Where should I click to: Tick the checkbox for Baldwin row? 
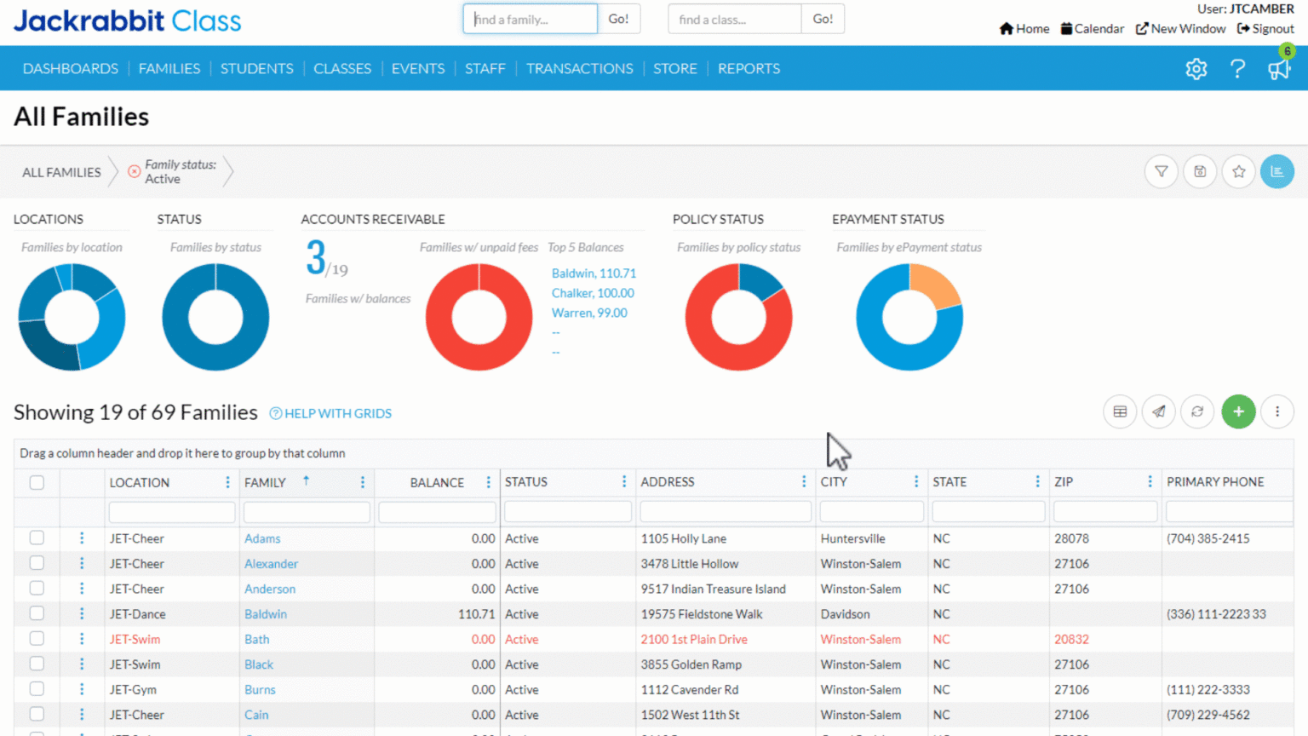pyautogui.click(x=37, y=613)
